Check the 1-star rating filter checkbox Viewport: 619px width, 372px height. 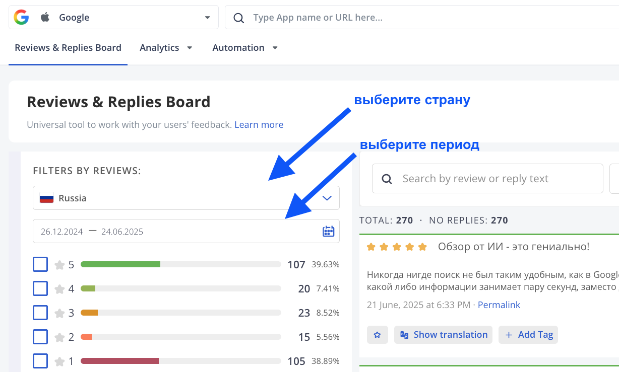click(x=40, y=361)
